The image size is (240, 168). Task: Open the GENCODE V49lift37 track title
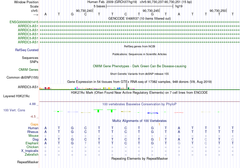coord(139,19)
